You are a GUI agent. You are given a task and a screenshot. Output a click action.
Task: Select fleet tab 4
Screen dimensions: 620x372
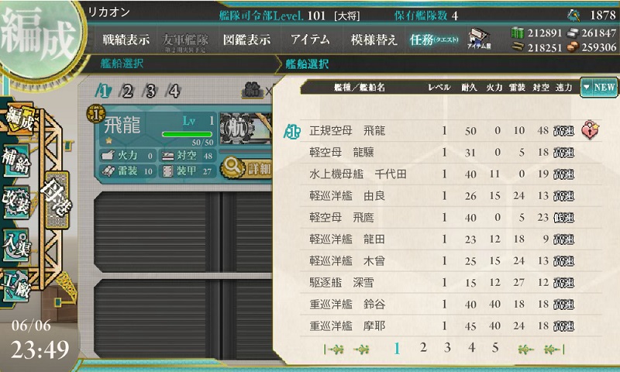tap(173, 91)
